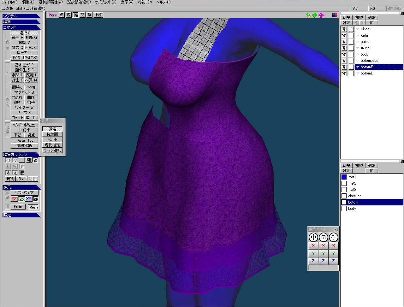Toggle visibility of the botomL object
The image size is (404, 307).
[344, 73]
